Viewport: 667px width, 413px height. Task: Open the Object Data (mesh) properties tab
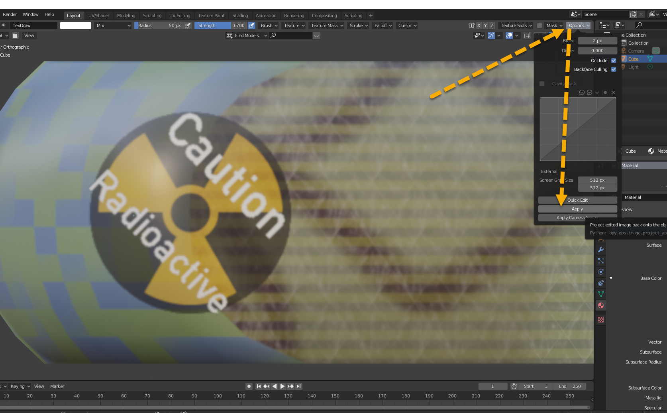tap(601, 294)
